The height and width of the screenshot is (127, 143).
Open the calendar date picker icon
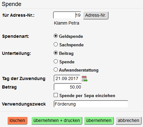[x=85, y=78]
